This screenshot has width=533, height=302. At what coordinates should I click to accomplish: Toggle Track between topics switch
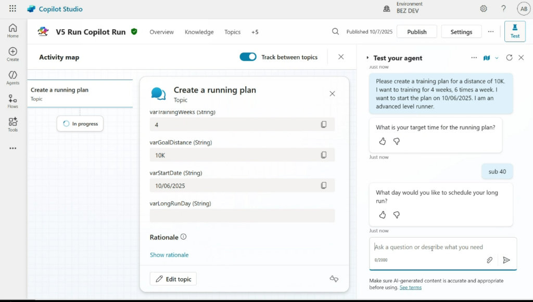click(x=248, y=57)
